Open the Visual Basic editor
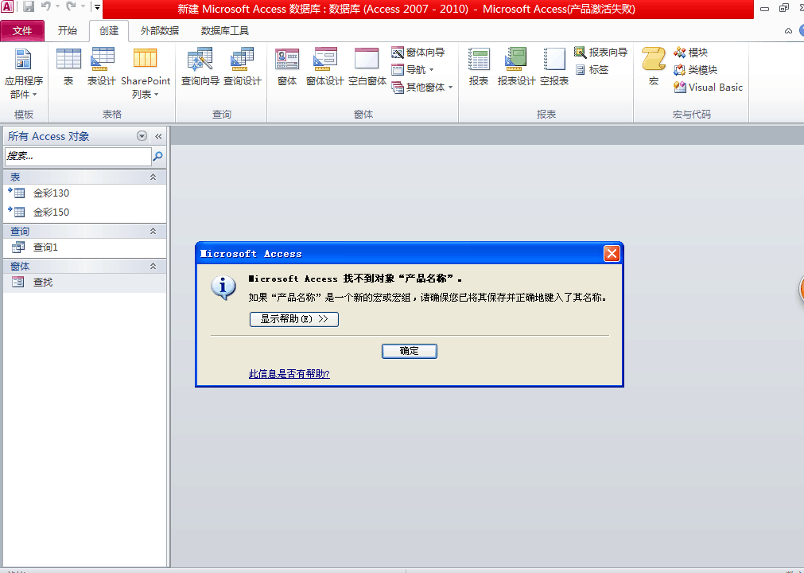This screenshot has width=804, height=573. tap(708, 88)
